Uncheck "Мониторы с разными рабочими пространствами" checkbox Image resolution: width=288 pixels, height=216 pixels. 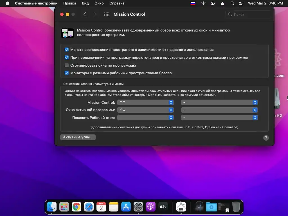(x=67, y=73)
